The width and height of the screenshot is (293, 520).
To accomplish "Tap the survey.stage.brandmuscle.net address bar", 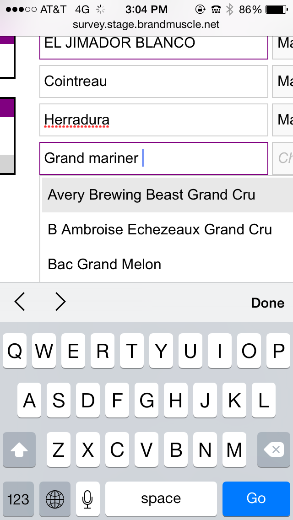I will point(146,25).
